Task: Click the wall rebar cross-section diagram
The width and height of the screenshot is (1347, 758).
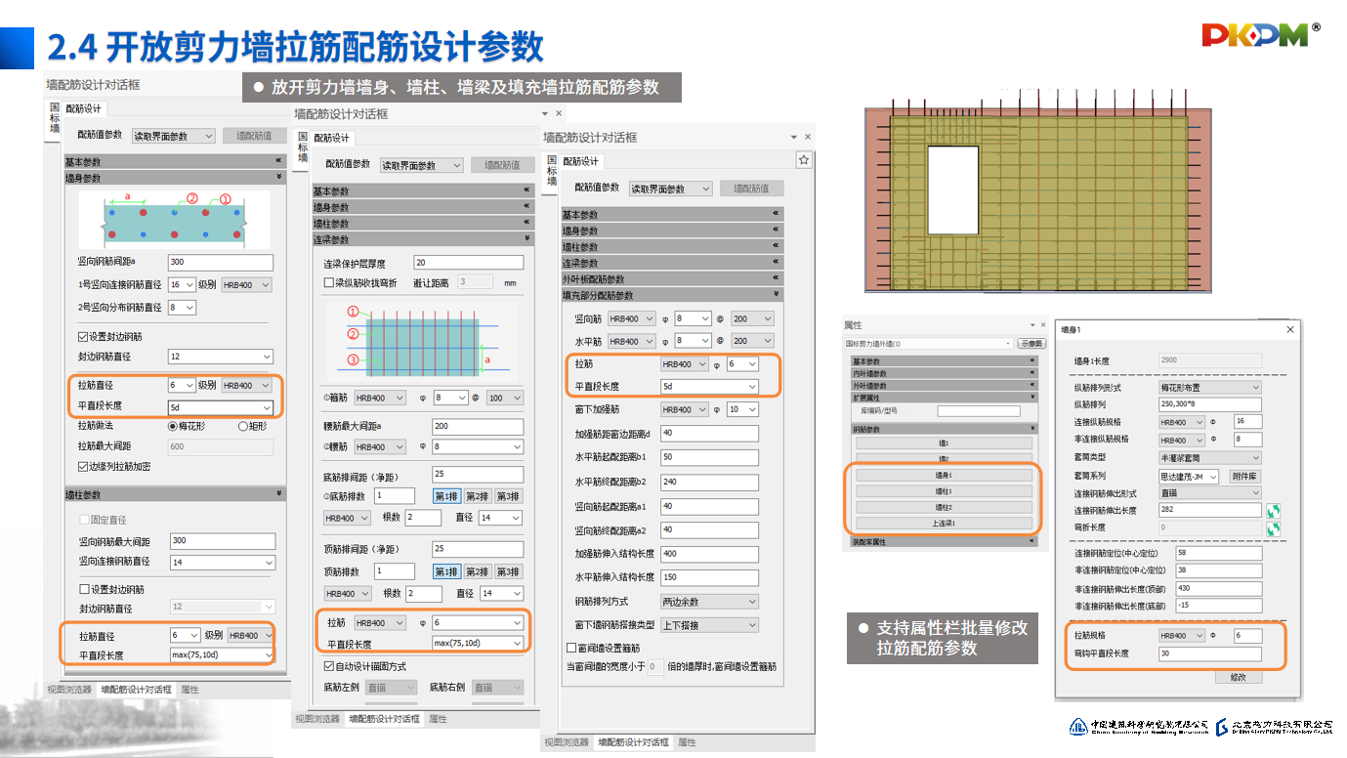Action: coord(174,220)
